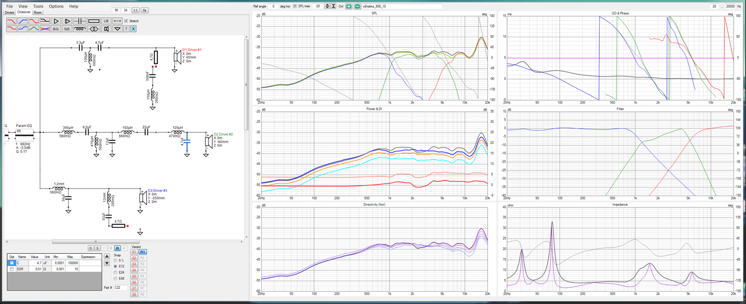
Task: Switch to the Drivers tab
Action: click(9, 12)
